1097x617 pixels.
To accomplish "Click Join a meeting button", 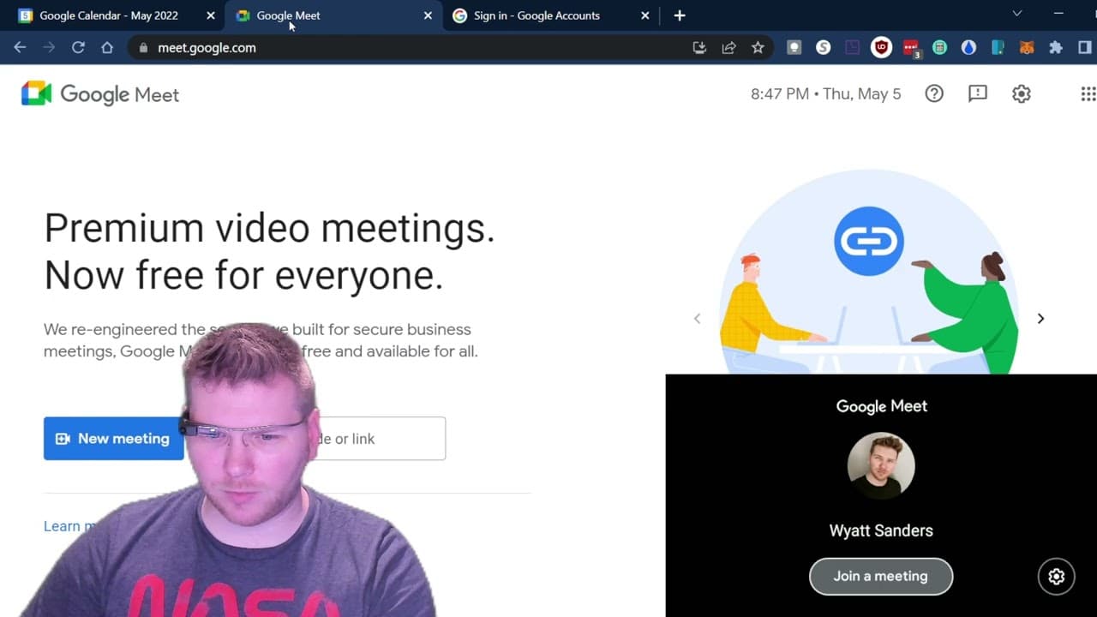I will tap(881, 577).
